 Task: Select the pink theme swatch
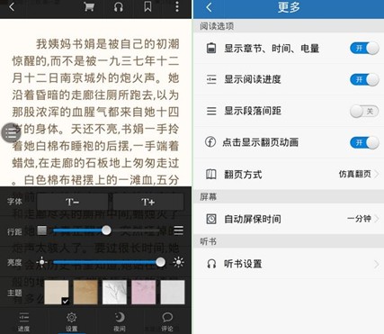pos(144,292)
